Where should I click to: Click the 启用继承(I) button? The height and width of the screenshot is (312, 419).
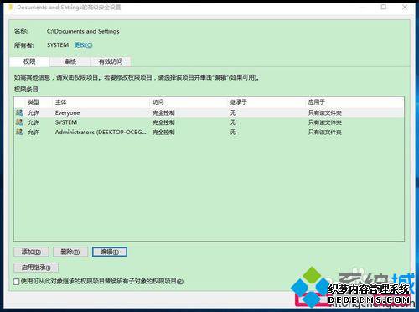tap(36, 268)
